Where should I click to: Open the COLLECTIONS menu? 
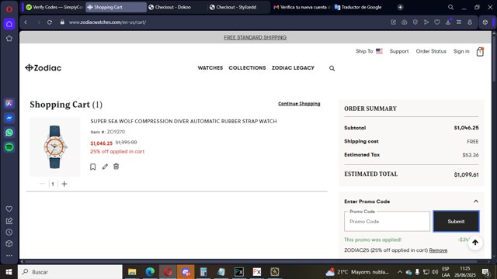[x=247, y=67]
